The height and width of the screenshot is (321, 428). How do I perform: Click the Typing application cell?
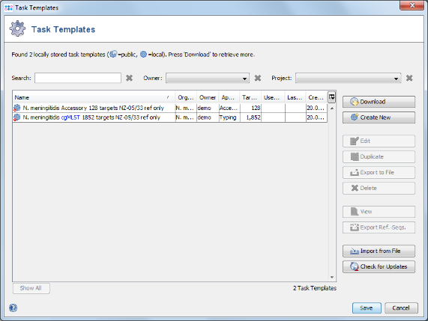click(x=229, y=117)
